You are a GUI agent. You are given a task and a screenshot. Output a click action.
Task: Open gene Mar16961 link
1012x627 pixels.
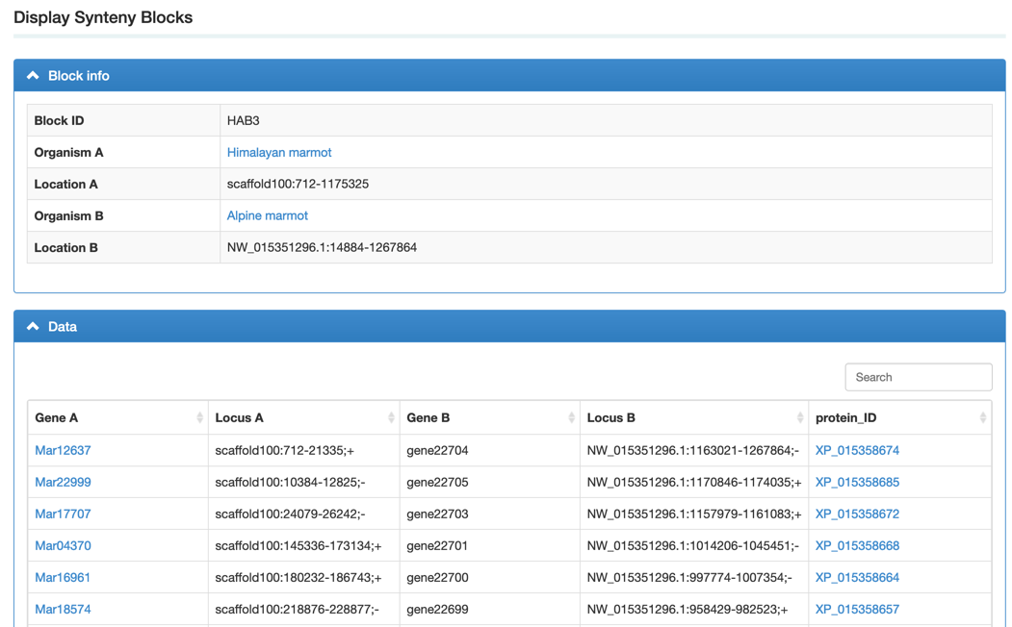[63, 577]
